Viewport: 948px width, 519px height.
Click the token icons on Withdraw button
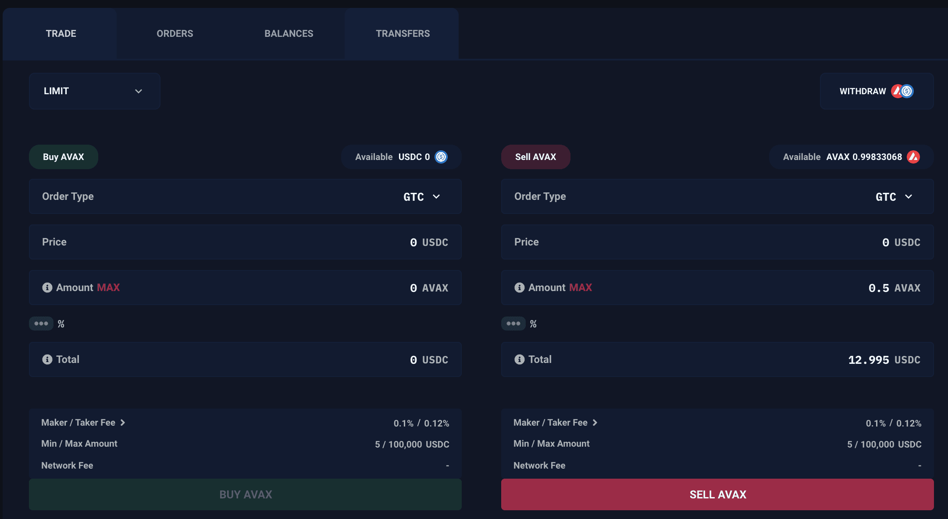[x=902, y=91]
